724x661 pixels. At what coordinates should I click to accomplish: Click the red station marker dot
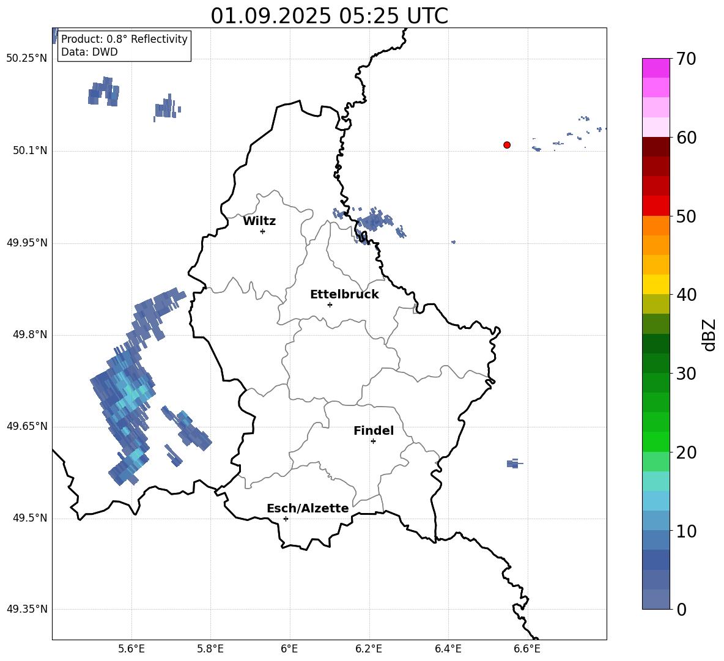pyautogui.click(x=506, y=145)
